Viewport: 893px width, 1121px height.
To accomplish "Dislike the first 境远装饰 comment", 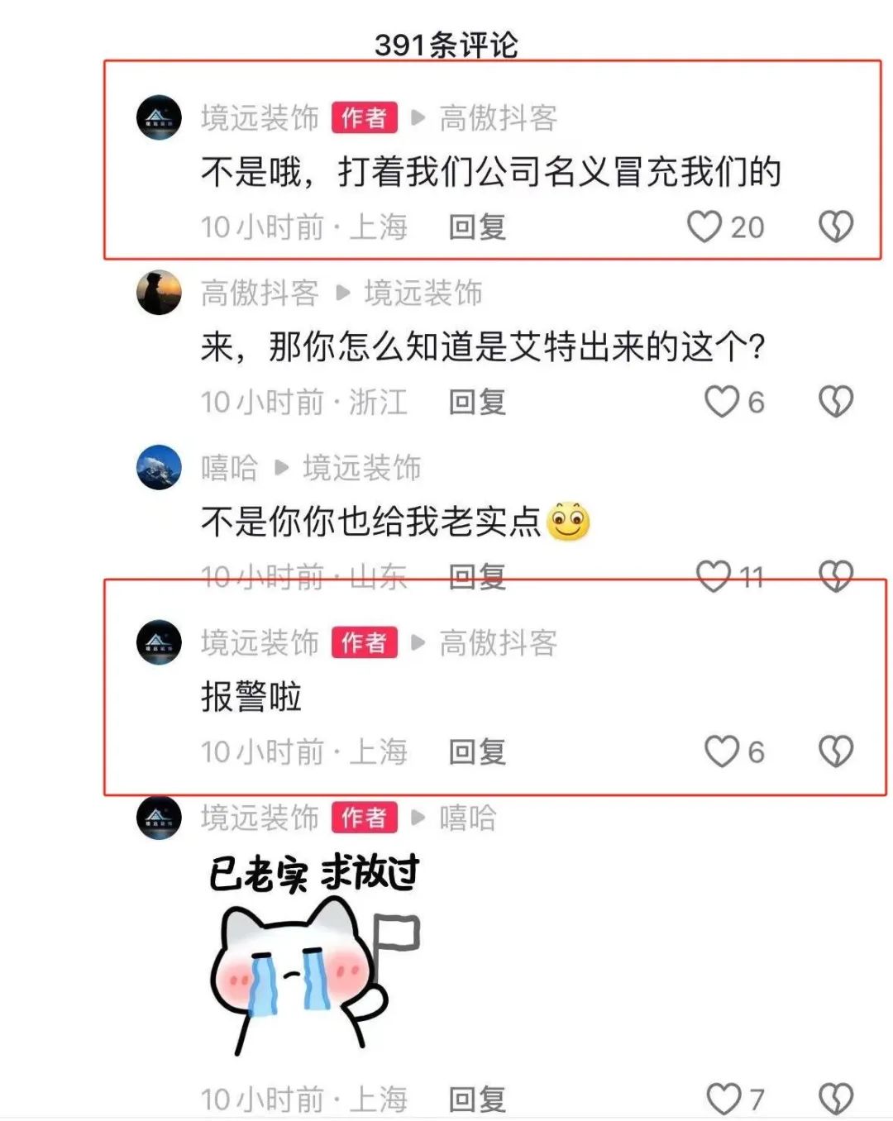I will (x=835, y=227).
